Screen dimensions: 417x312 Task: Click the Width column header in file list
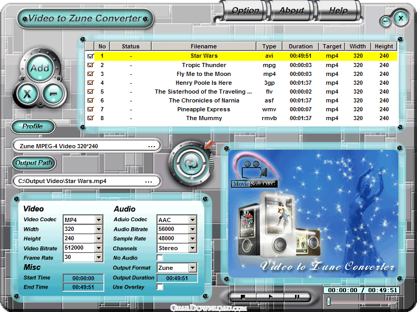[358, 46]
